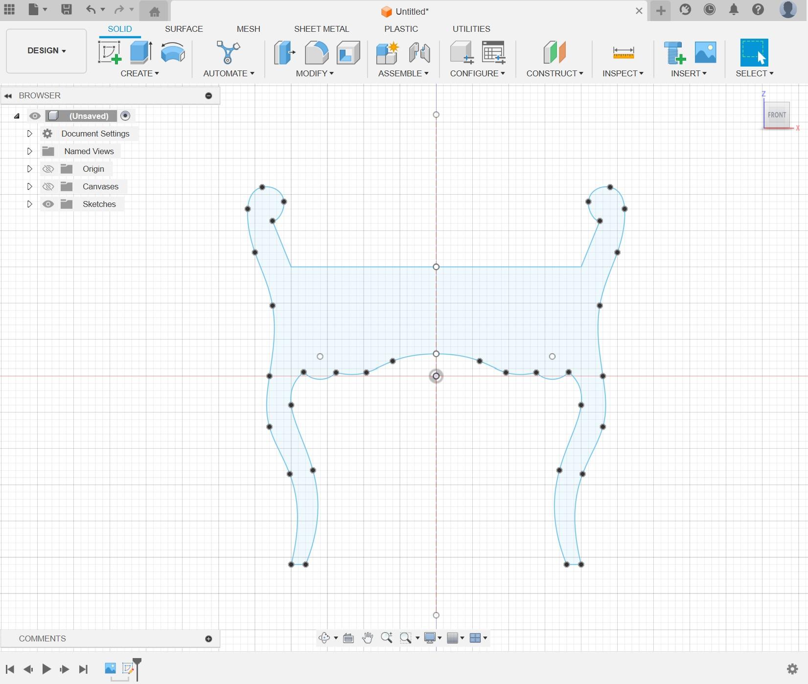Click the Configure Model icon

point(462,52)
